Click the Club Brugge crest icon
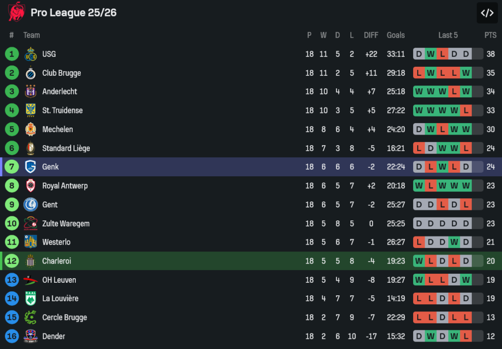 31,73
